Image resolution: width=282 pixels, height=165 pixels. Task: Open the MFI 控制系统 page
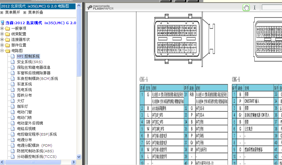click(x=28, y=56)
